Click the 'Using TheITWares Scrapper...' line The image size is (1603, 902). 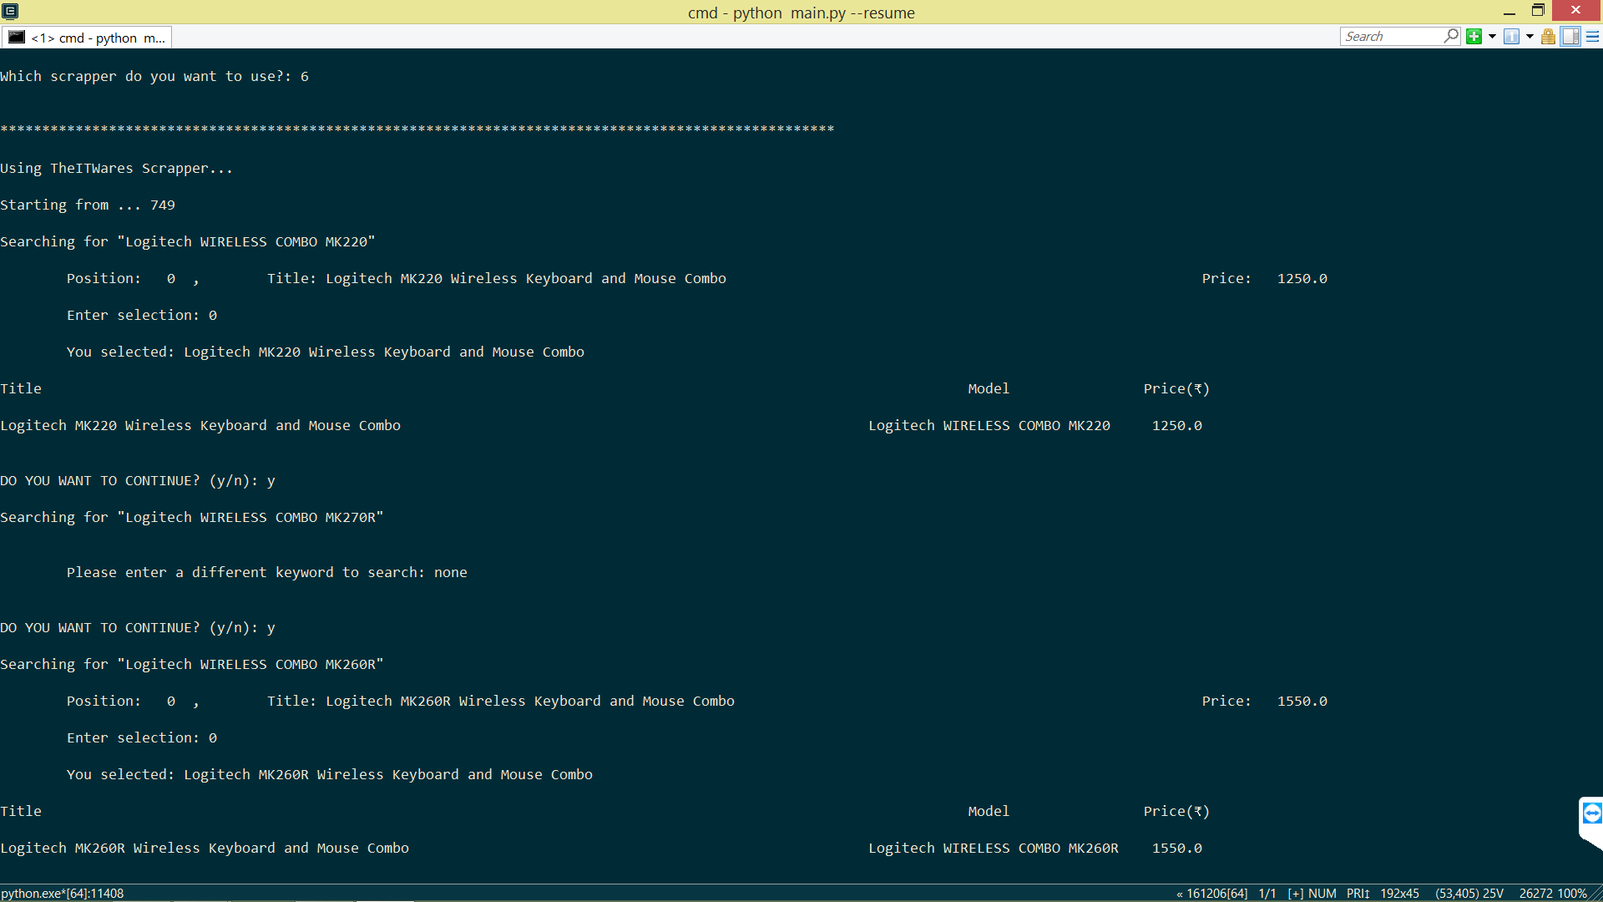point(116,168)
